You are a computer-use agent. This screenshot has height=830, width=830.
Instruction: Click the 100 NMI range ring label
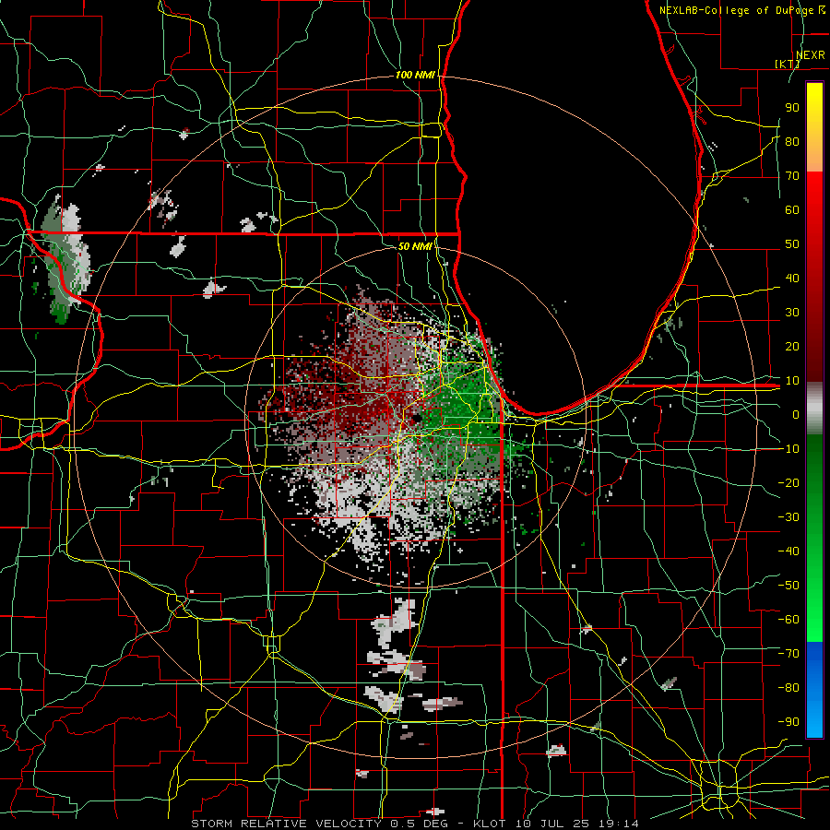click(415, 75)
